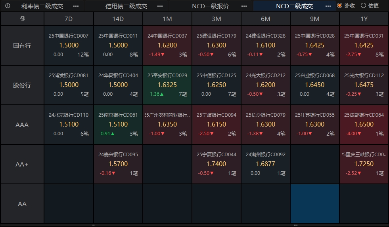Open 24华夏银行CD404 cell
Image resolution: width=389 pixels, height=227 pixels.
118,85
